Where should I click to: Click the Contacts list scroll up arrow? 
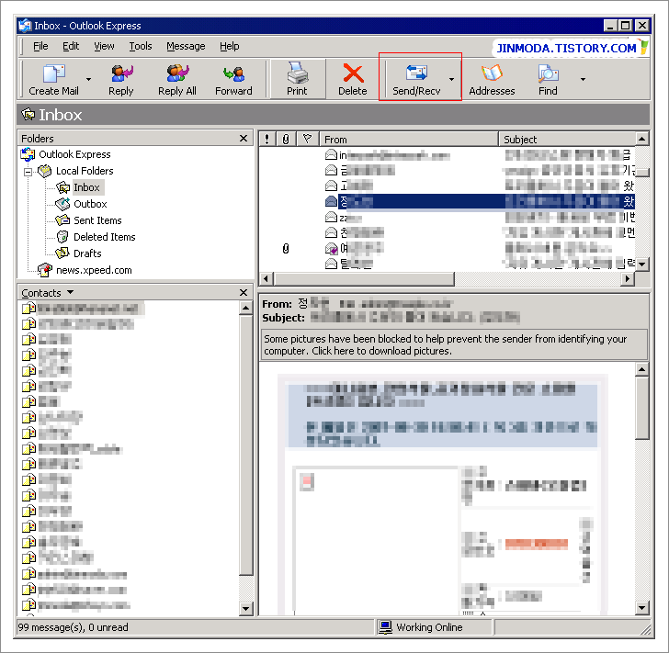click(245, 308)
